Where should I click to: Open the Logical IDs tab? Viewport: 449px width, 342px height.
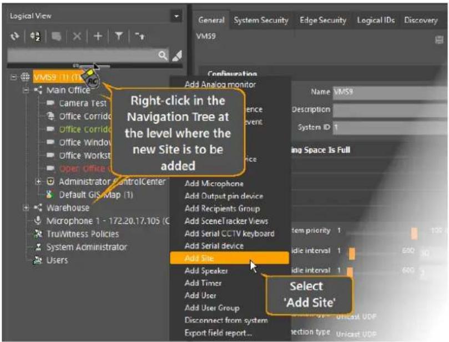(376, 20)
